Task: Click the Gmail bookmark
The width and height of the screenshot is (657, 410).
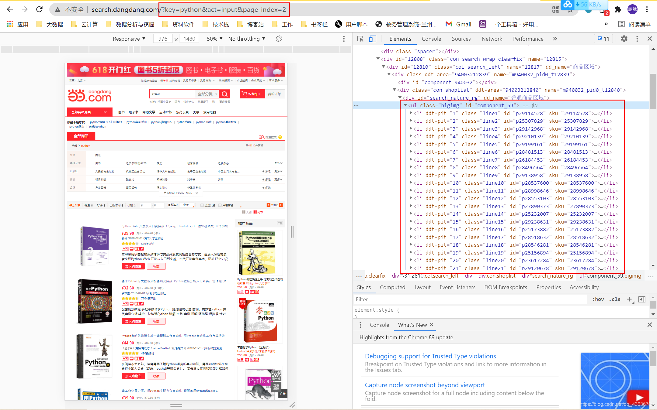Action: point(459,24)
